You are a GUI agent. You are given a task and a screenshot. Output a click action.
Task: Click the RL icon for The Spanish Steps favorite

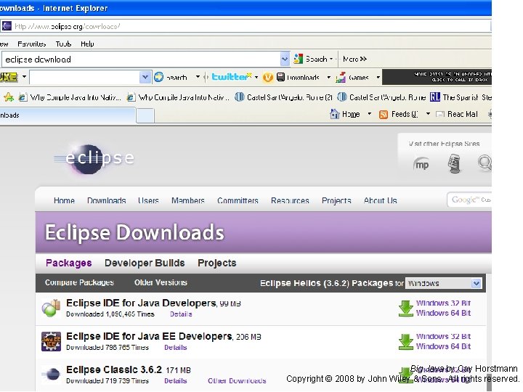[435, 97]
